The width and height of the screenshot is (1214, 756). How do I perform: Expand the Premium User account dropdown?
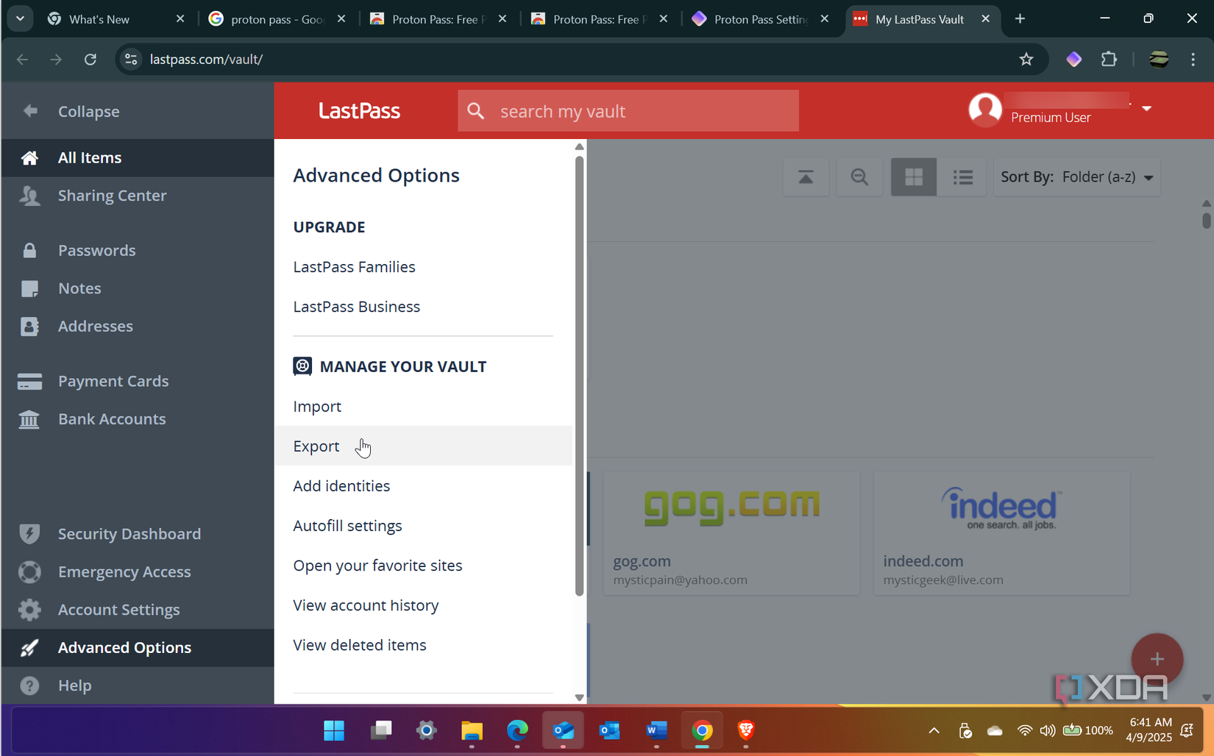[x=1146, y=109]
